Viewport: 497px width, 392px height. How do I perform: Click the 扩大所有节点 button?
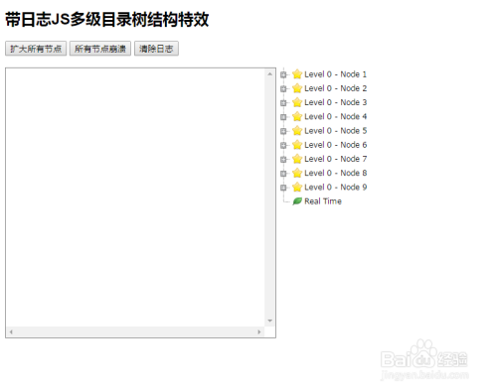click(36, 49)
